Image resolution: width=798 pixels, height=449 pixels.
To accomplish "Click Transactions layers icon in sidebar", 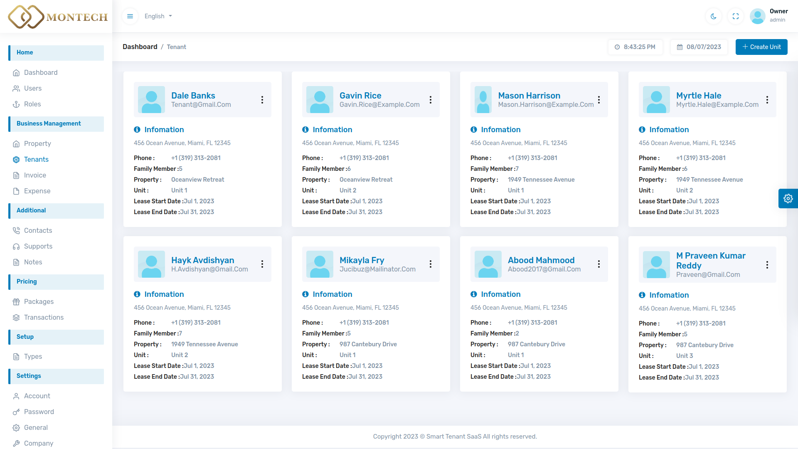I will click(16, 318).
